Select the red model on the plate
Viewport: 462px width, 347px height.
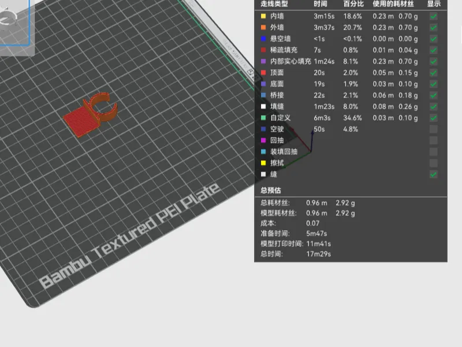tap(90, 115)
